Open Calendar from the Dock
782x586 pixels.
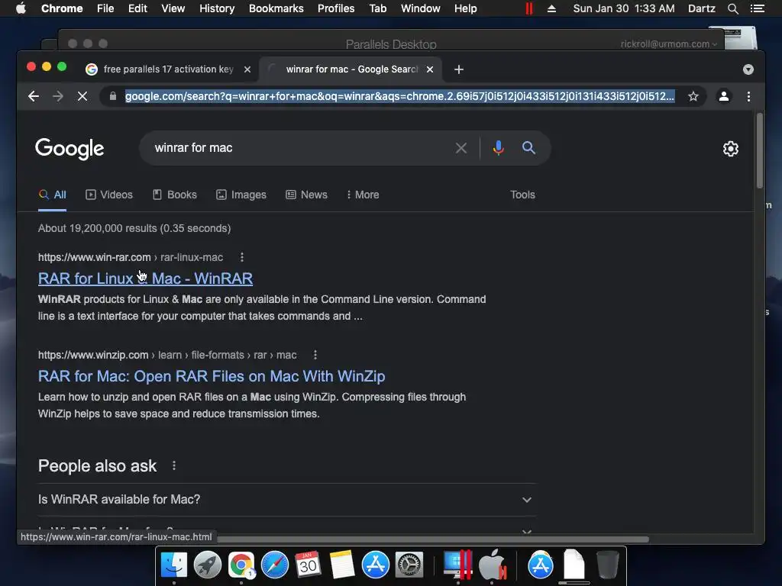309,565
